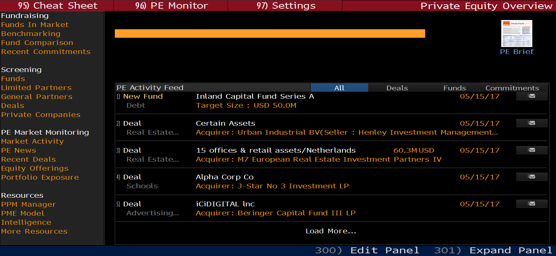Switch to the Deals feed tab
The image size is (556, 256).
tap(397, 88)
